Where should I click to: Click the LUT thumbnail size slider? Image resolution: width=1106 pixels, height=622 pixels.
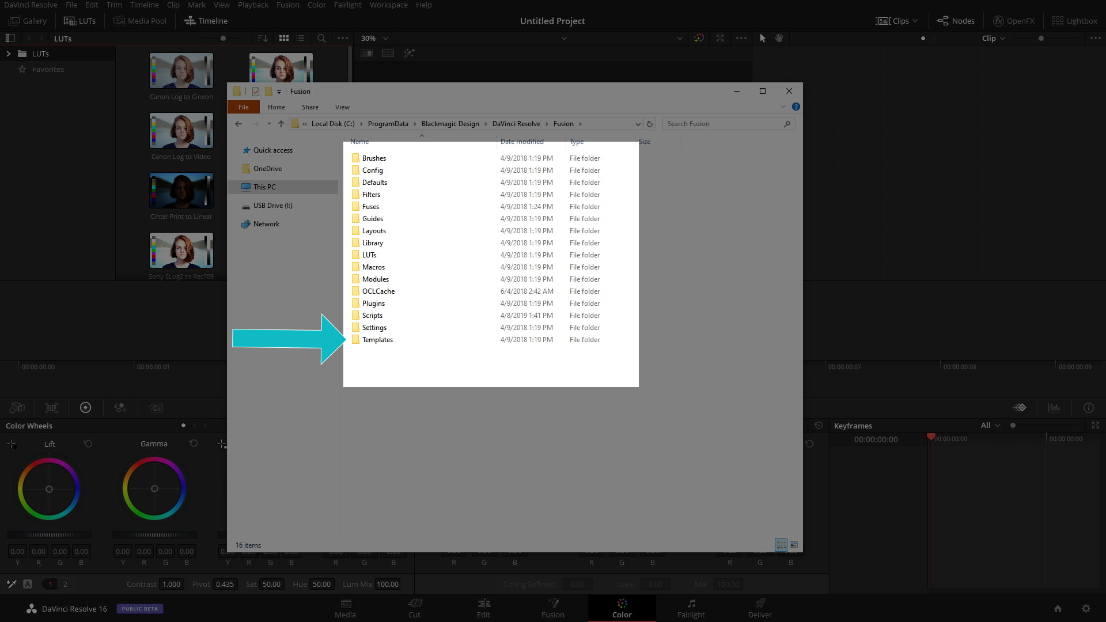222,38
